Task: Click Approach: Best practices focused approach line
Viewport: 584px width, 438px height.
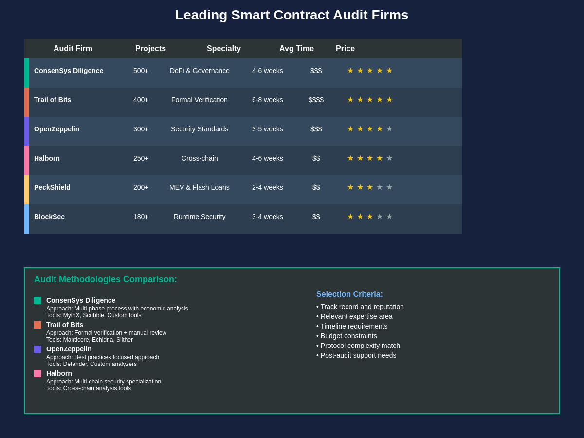Action: pos(103,357)
